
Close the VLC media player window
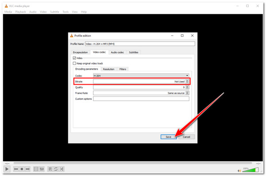coord(258,6)
